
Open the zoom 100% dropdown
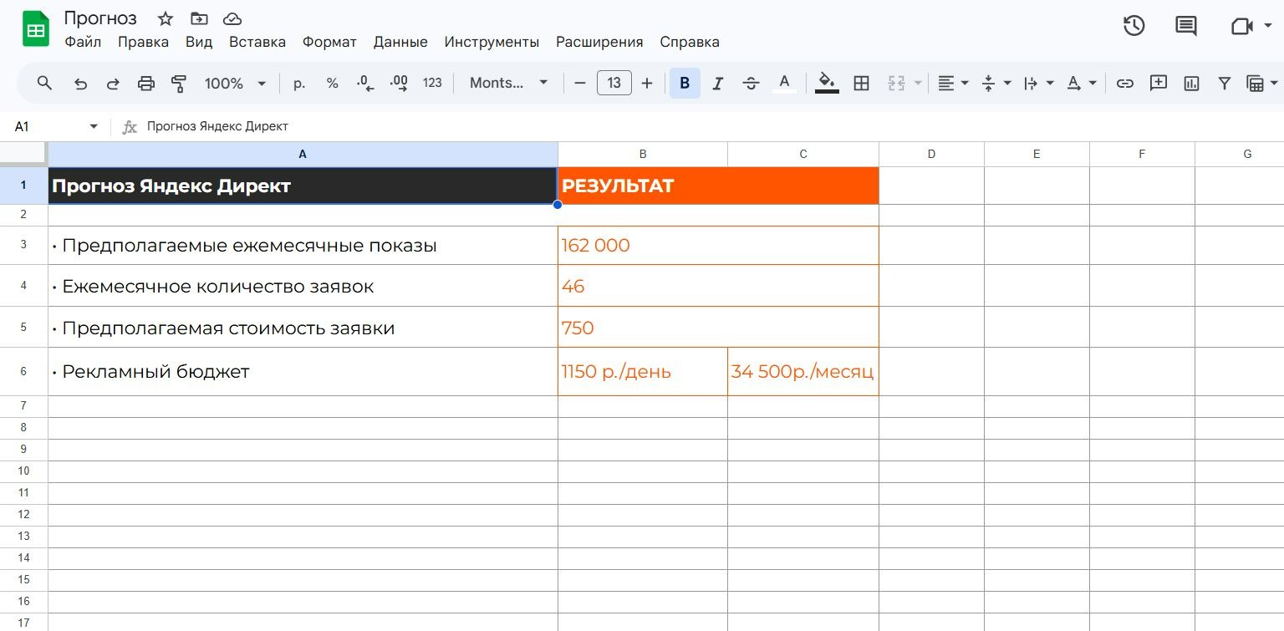point(235,83)
